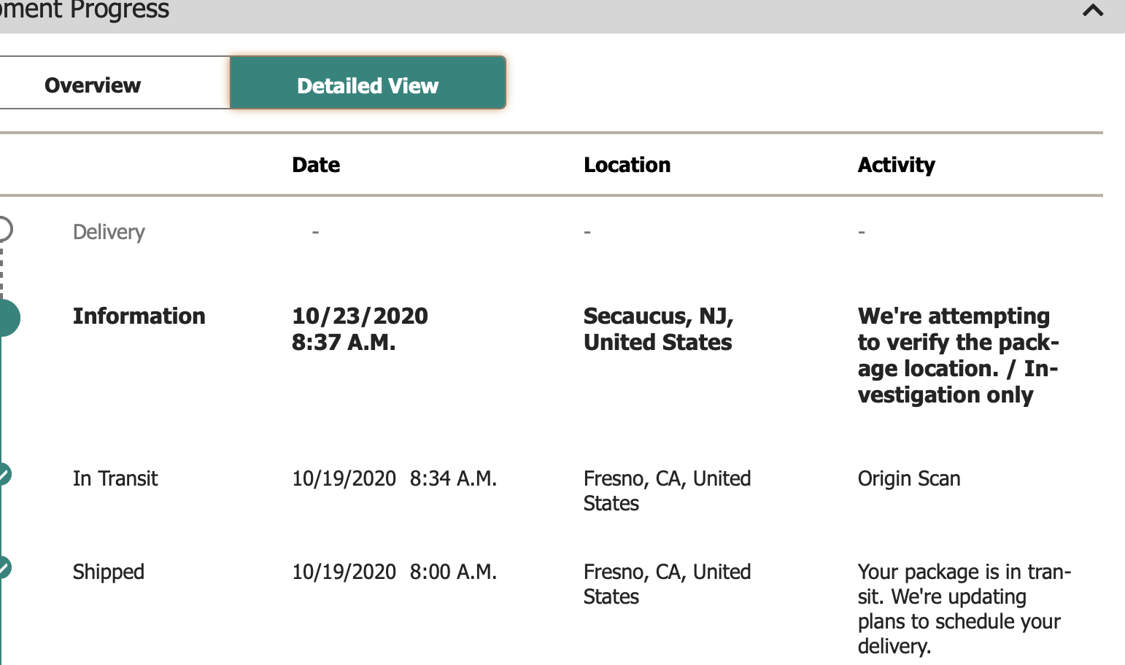Image resolution: width=1125 pixels, height=665 pixels.
Task: Click the empty Delivery status circle
Action: click(x=4, y=229)
